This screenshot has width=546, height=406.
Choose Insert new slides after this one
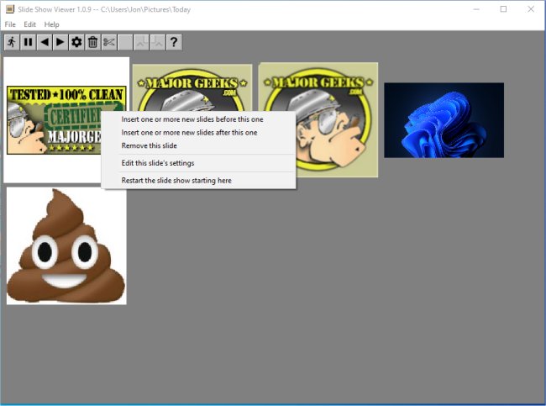point(198,133)
